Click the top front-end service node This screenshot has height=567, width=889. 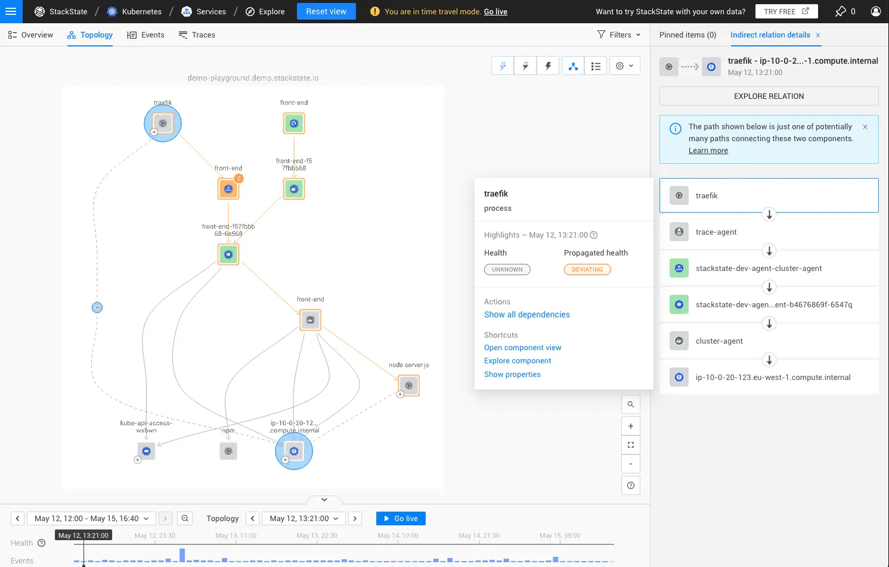(x=294, y=123)
